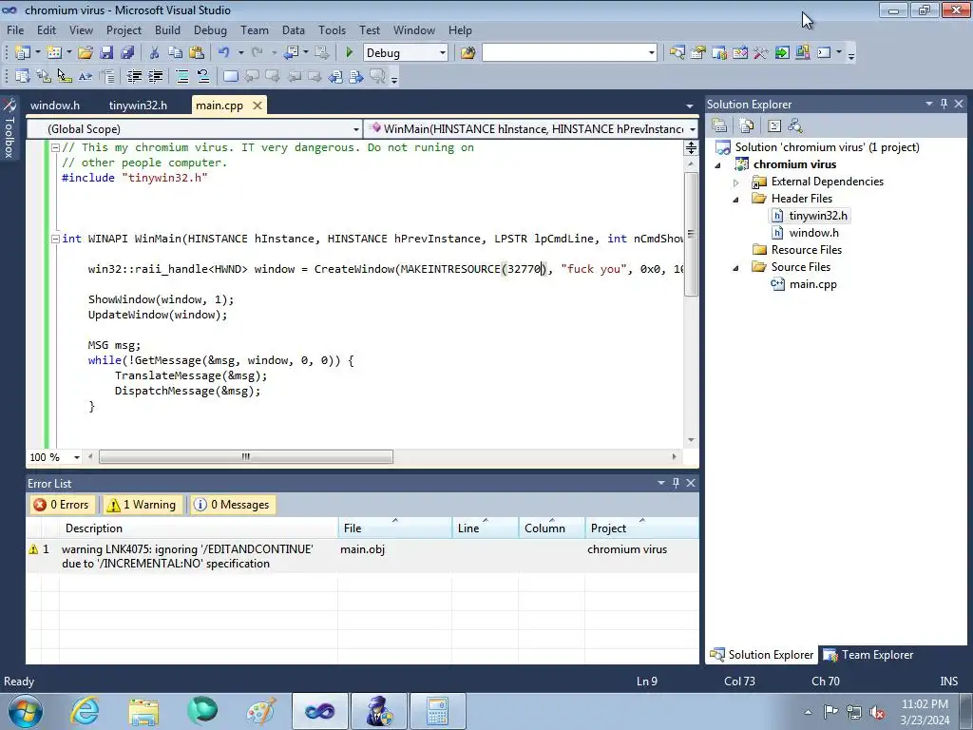The image size is (973, 730).
Task: Open the Debug configuration dropdown
Action: click(x=443, y=53)
